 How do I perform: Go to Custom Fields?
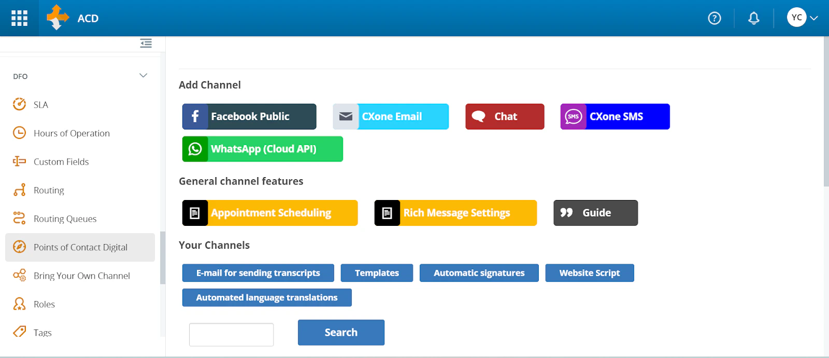(80, 162)
